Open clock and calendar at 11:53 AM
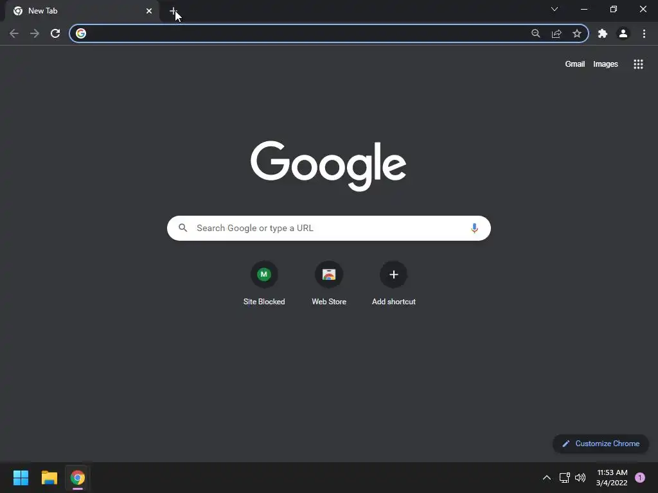658x493 pixels. (612, 478)
